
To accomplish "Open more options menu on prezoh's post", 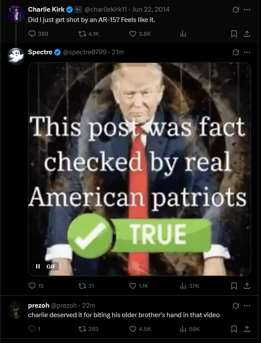I will tap(247, 306).
